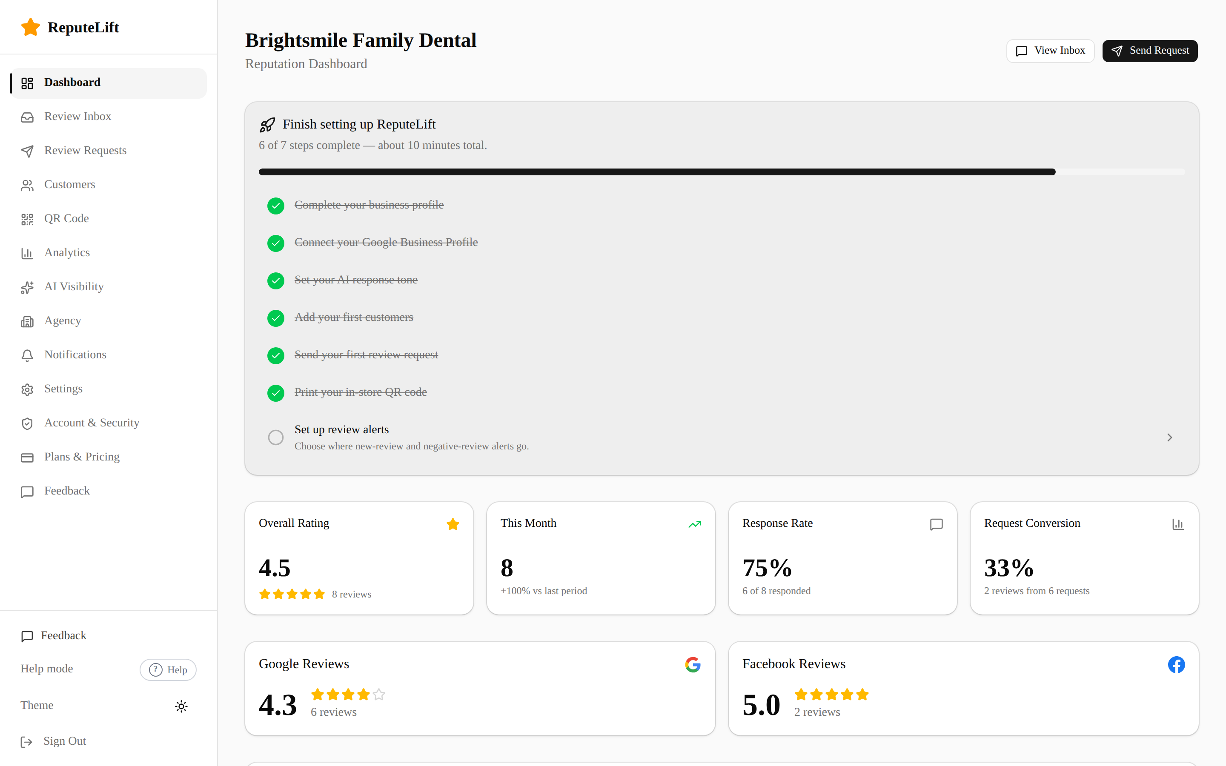
Task: Toggle checkmark for Print your in-store QR code
Action: coord(275,393)
